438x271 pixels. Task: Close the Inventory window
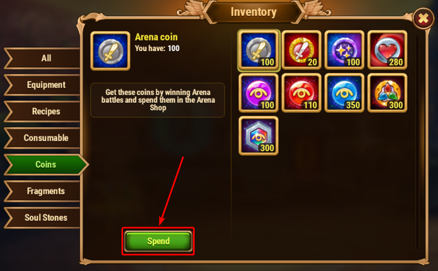point(423,19)
